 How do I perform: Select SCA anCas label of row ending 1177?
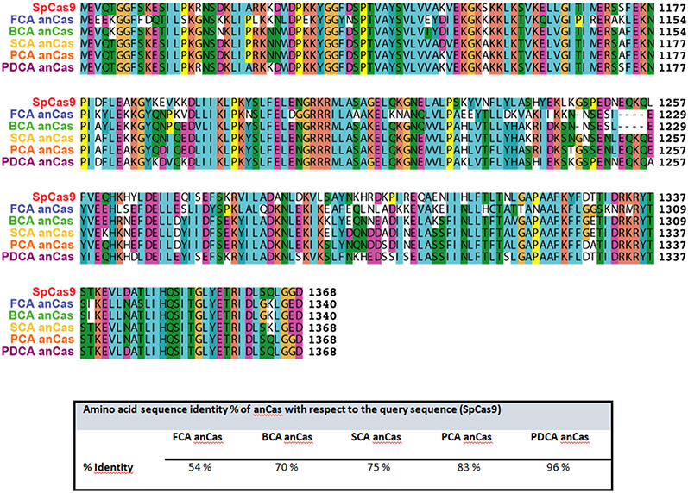[x=41, y=43]
